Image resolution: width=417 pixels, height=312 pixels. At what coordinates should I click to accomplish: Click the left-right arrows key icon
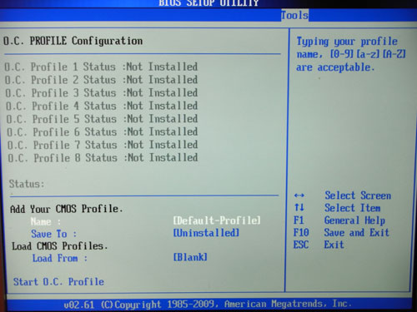coord(299,196)
